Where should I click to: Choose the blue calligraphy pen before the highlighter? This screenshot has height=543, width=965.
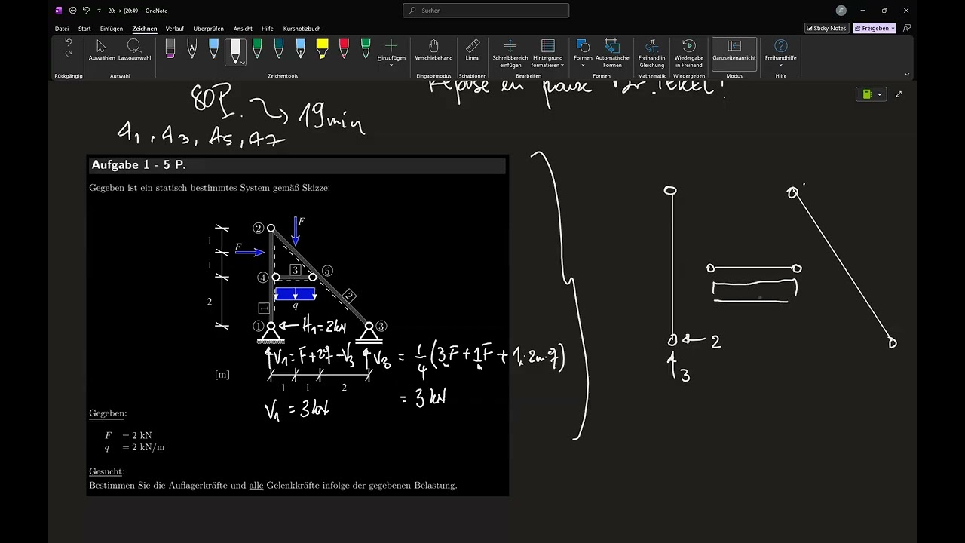(x=301, y=51)
